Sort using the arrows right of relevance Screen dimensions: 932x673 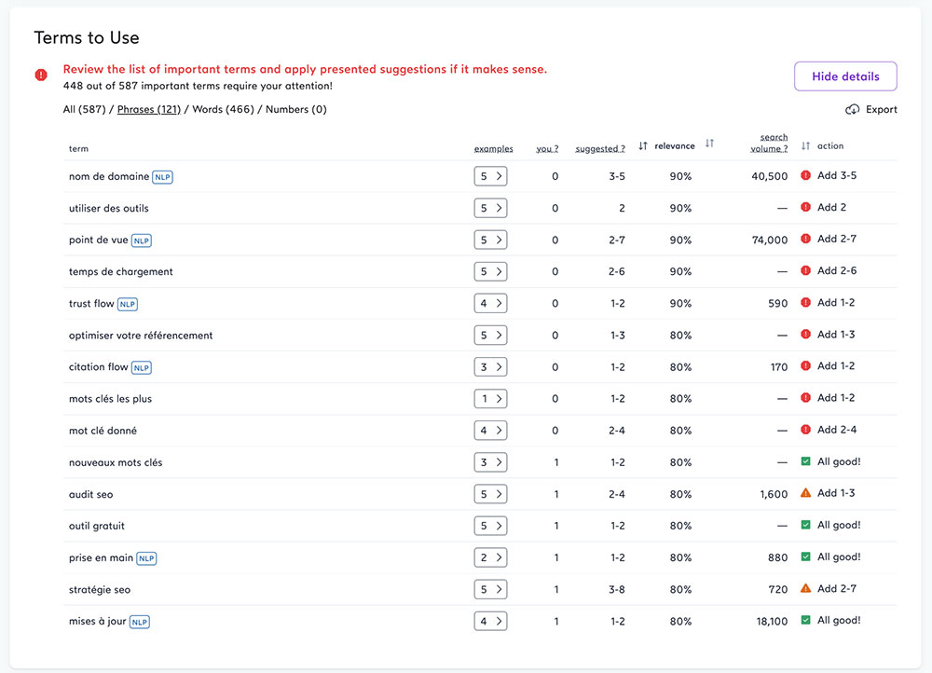tap(709, 144)
